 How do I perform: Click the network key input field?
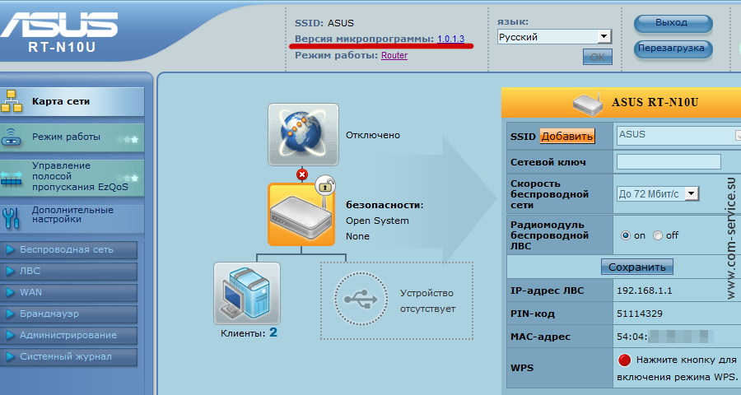tap(669, 161)
